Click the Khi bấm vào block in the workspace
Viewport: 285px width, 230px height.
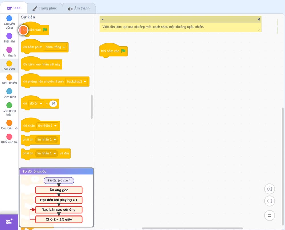[x=113, y=51]
